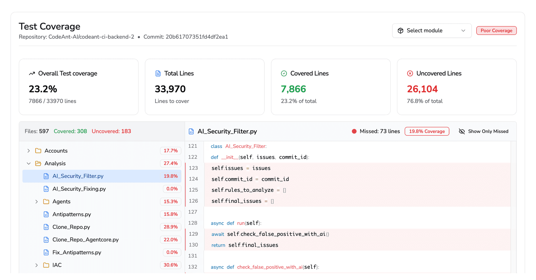The width and height of the screenshot is (536, 280).
Task: Click the Uncovered: 183 file count
Action: point(111,131)
